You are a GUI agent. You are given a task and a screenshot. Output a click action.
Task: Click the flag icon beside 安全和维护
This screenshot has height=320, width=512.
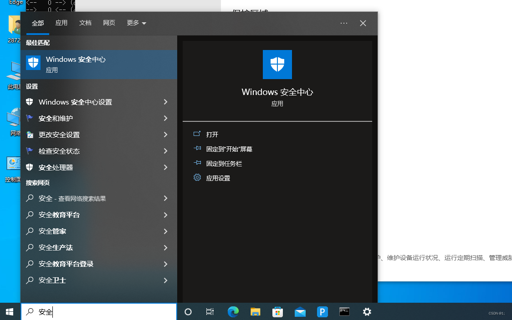coord(30,118)
